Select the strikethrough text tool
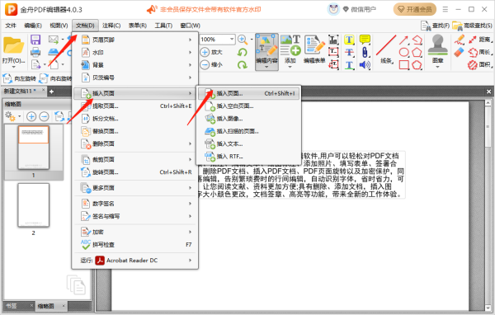This screenshot has height=315, width=495. [x=349, y=53]
